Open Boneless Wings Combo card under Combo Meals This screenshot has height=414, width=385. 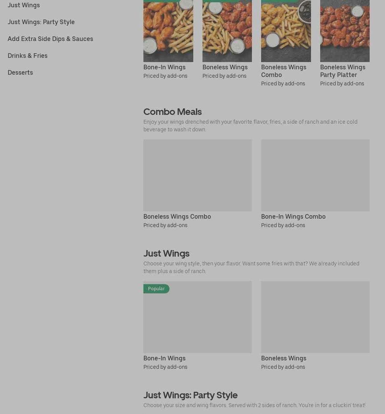pos(197,175)
